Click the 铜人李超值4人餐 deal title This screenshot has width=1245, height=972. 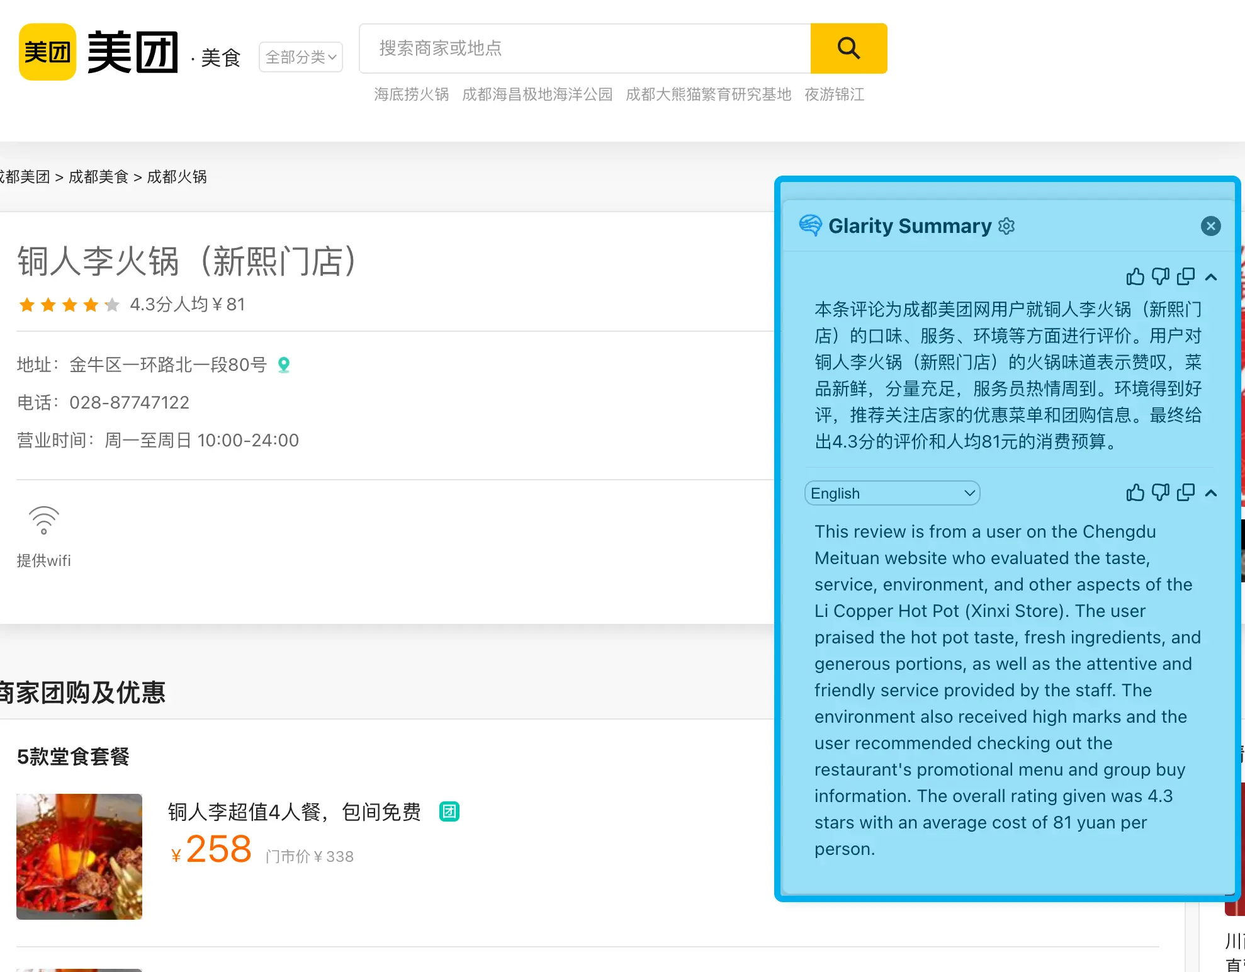tap(293, 813)
